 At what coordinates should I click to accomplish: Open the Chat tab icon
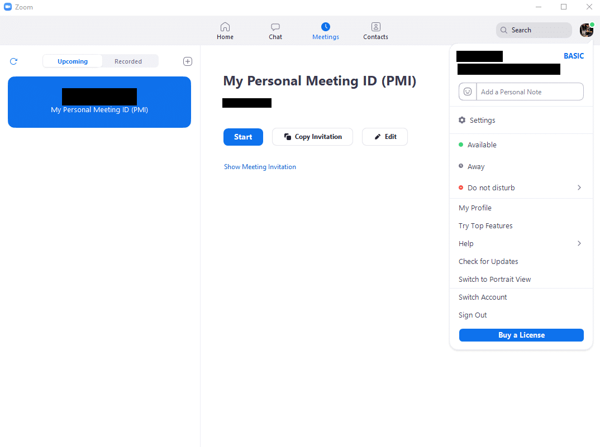(x=275, y=27)
